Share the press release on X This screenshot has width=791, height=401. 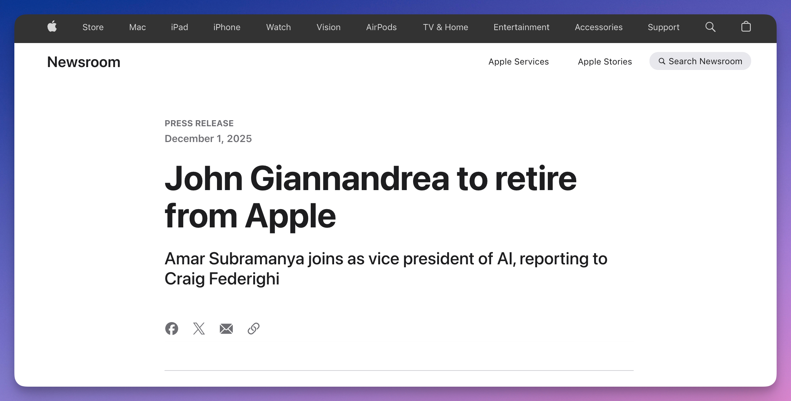point(199,329)
